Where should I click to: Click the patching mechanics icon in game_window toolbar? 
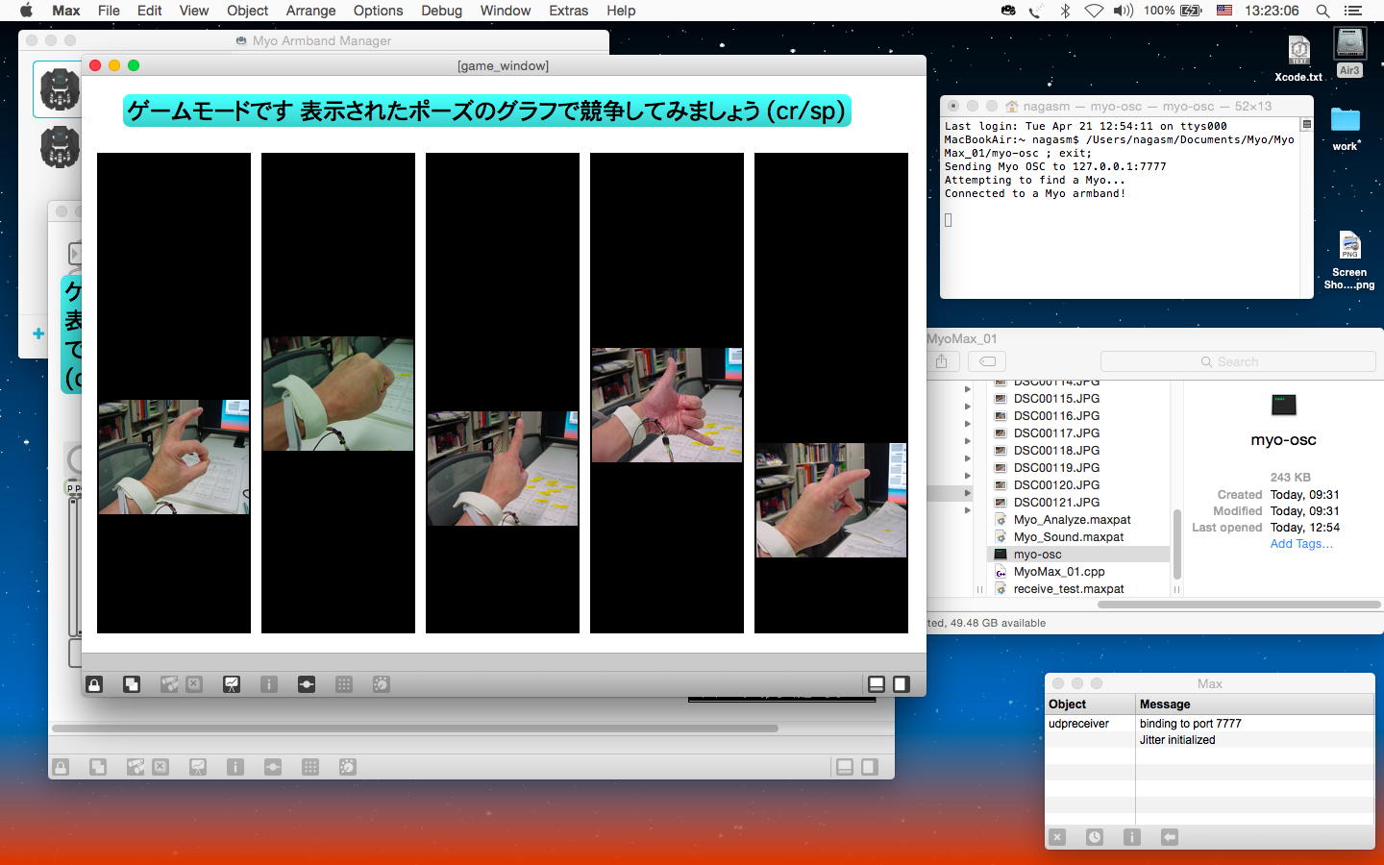(x=307, y=684)
